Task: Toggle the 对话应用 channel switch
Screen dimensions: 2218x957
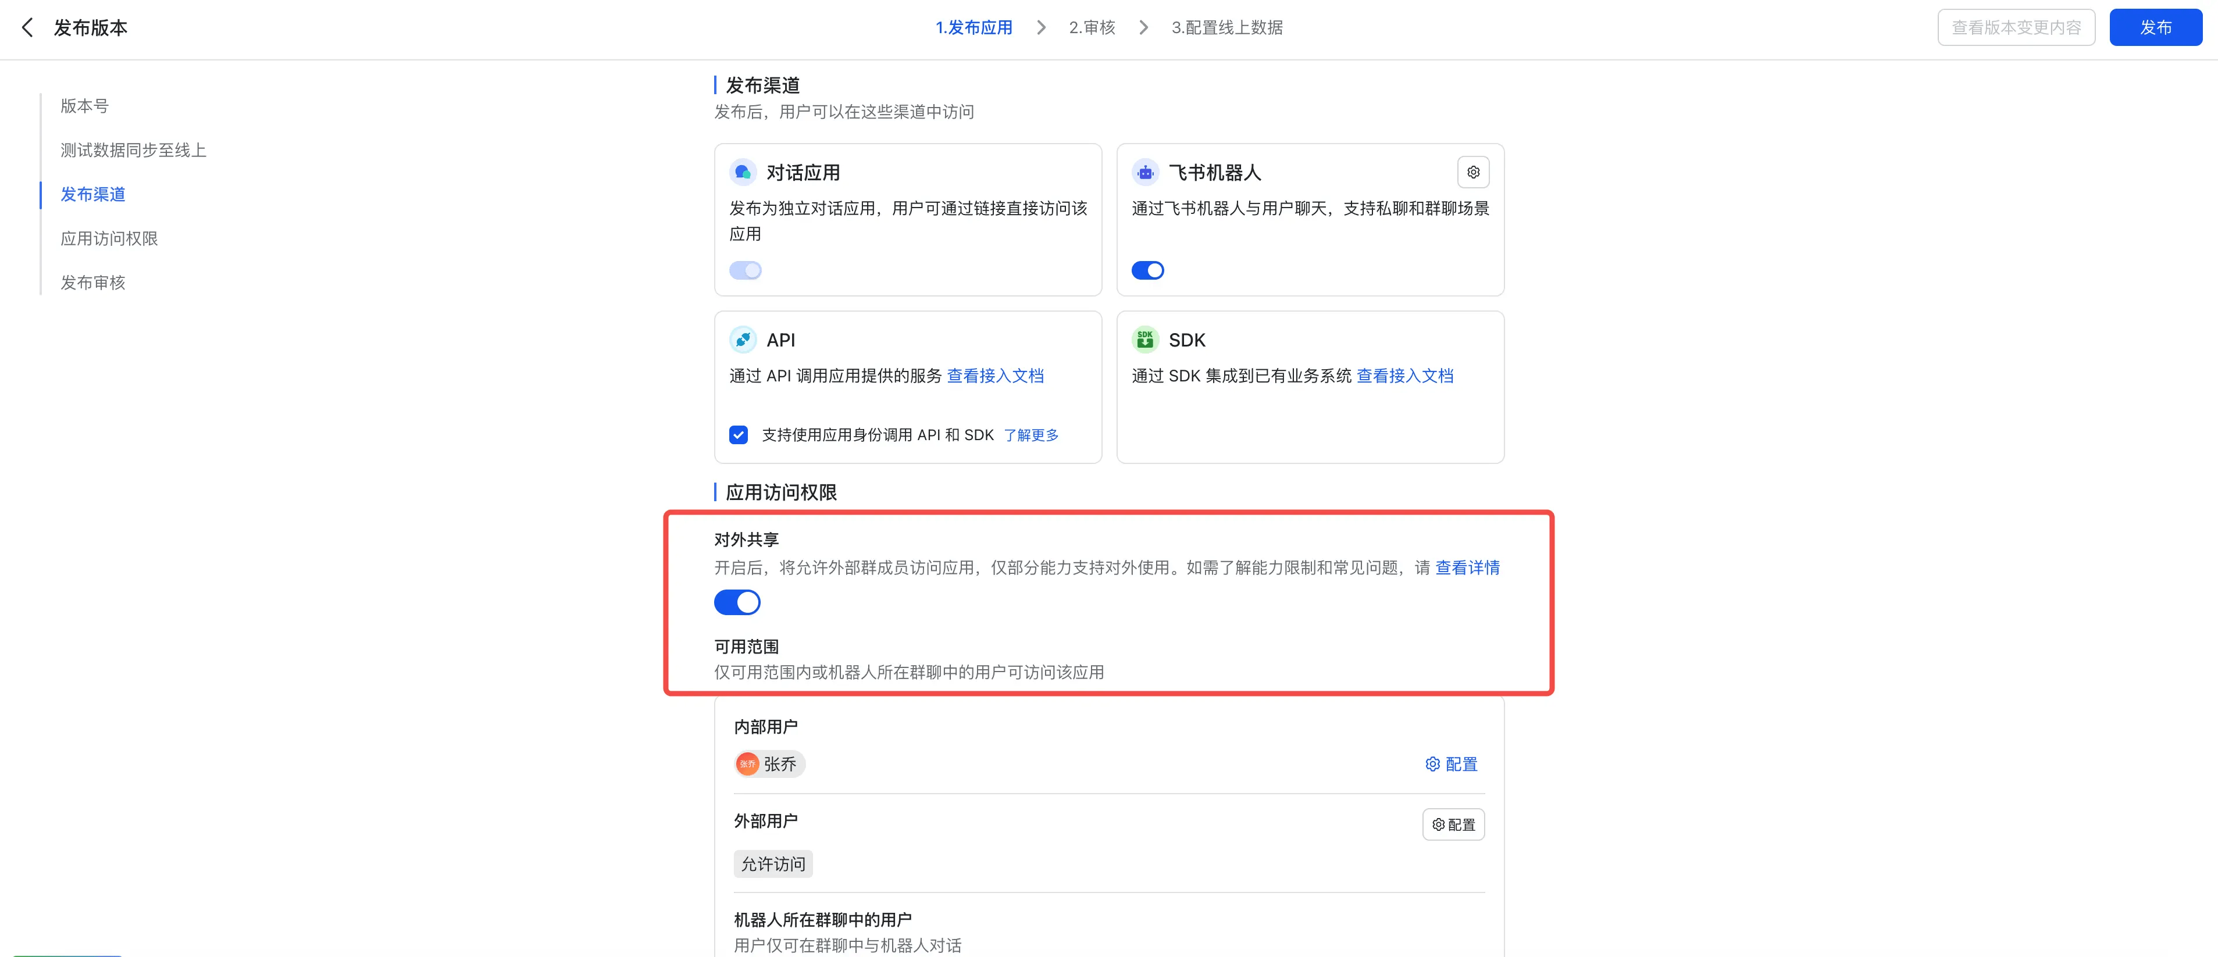Action: point(746,270)
